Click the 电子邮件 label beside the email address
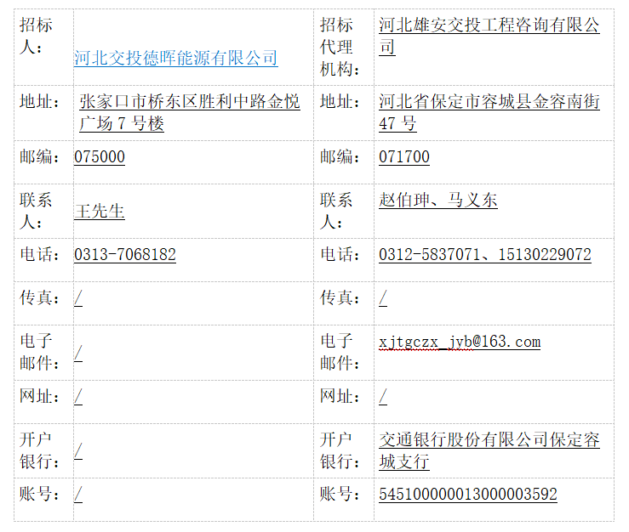The width and height of the screenshot is (629, 532). (x=336, y=353)
